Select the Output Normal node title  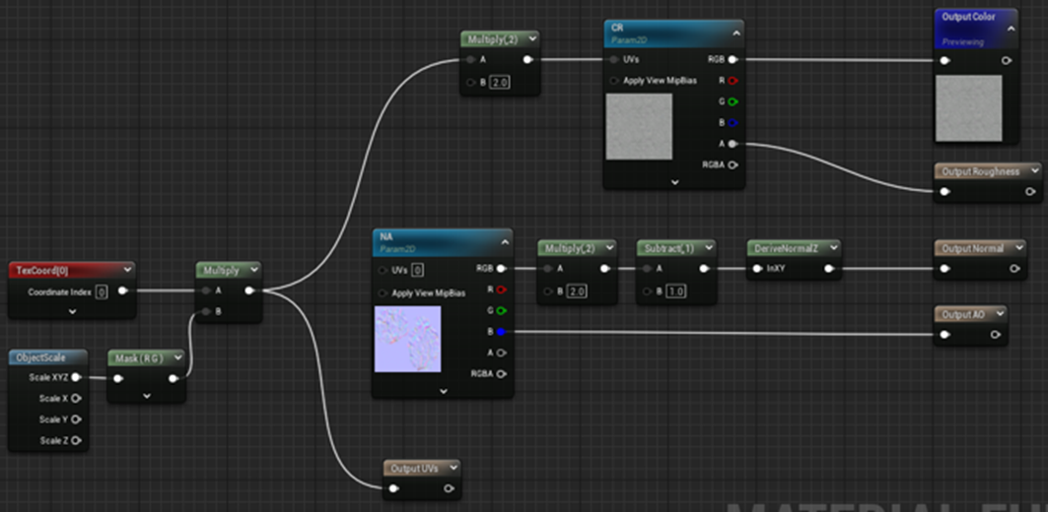(x=972, y=248)
